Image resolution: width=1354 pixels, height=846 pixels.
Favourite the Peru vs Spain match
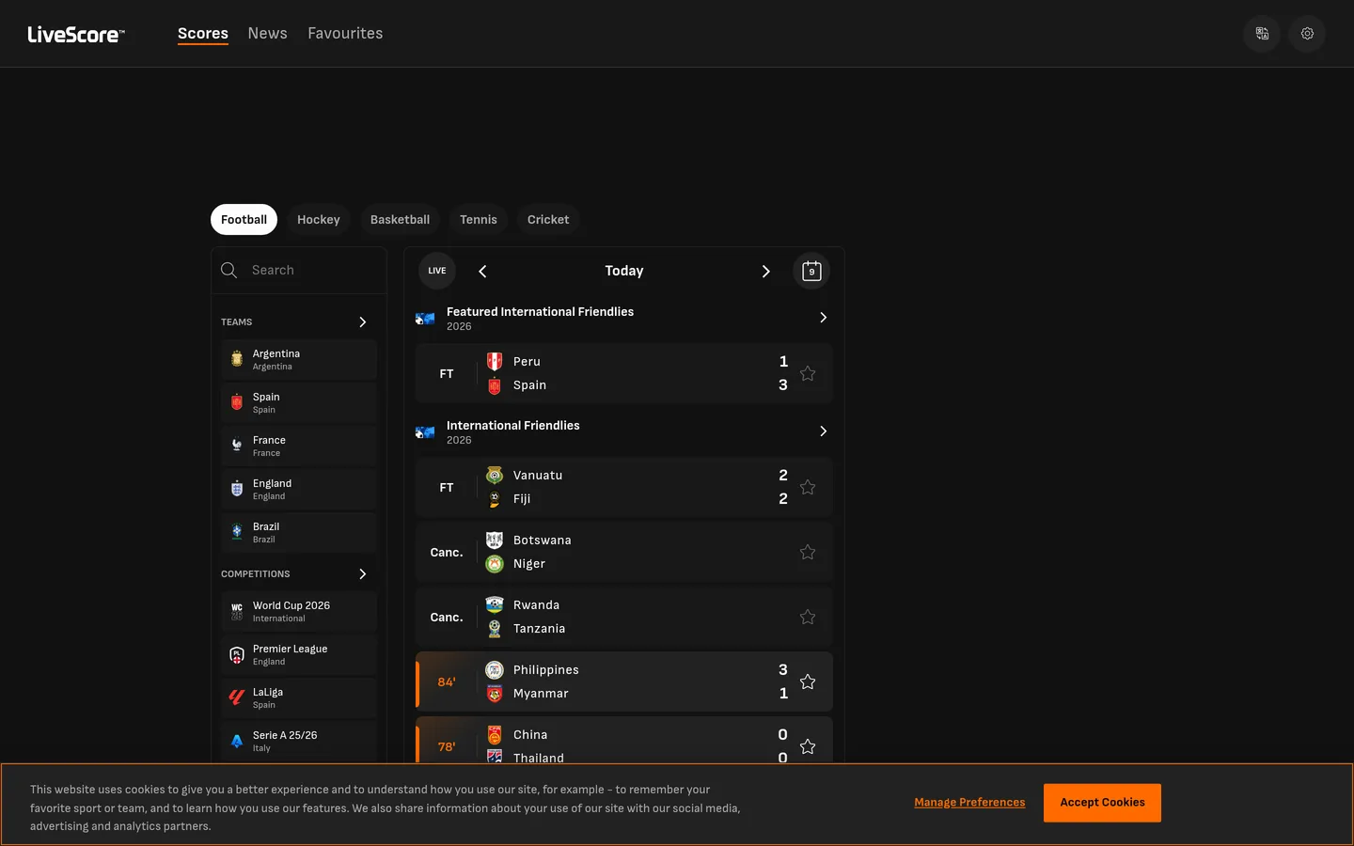pyautogui.click(x=808, y=374)
